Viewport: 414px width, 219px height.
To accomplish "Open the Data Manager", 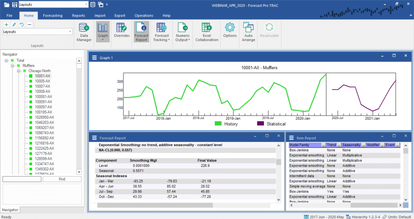I will pyautogui.click(x=83, y=32).
